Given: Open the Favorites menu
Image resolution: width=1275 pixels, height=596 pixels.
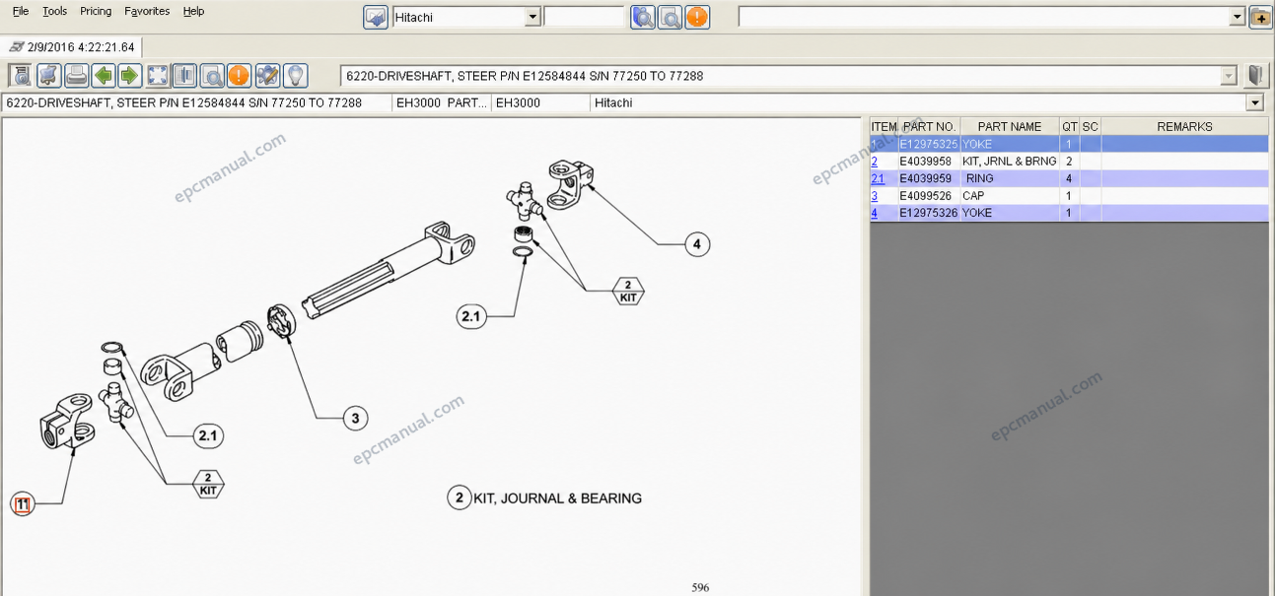Looking at the screenshot, I should pyautogui.click(x=147, y=11).
